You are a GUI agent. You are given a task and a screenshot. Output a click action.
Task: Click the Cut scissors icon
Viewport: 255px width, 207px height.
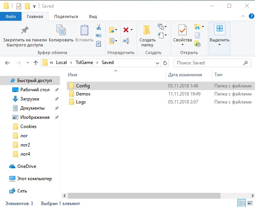(x=99, y=27)
